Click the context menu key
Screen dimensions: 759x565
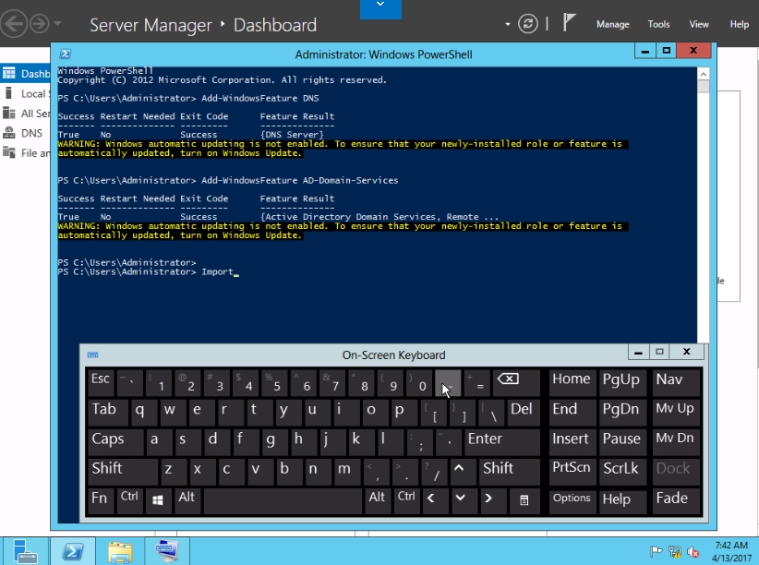(x=524, y=500)
